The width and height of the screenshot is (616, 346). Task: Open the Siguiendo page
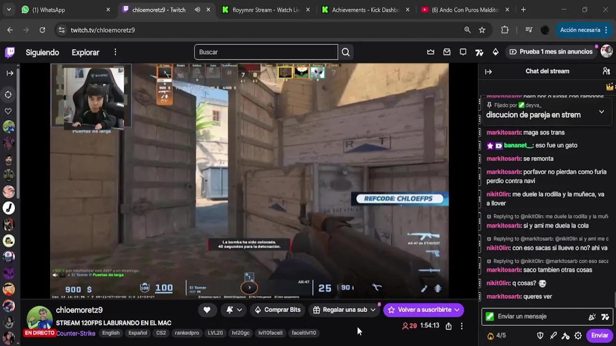click(x=42, y=52)
